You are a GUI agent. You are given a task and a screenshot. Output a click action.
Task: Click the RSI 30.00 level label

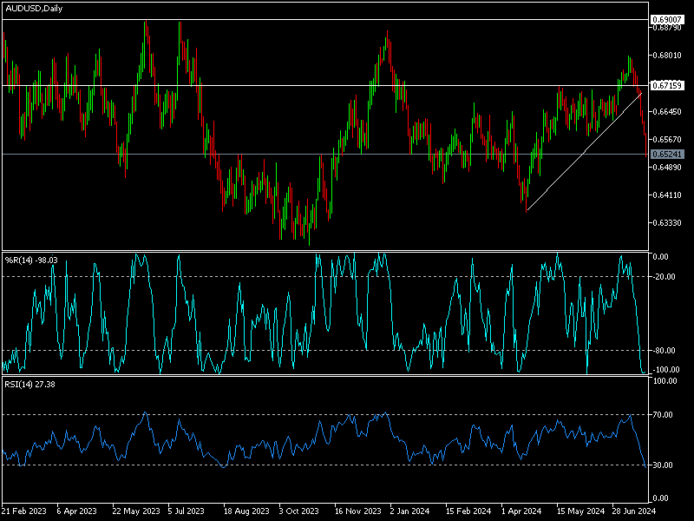tap(664, 465)
